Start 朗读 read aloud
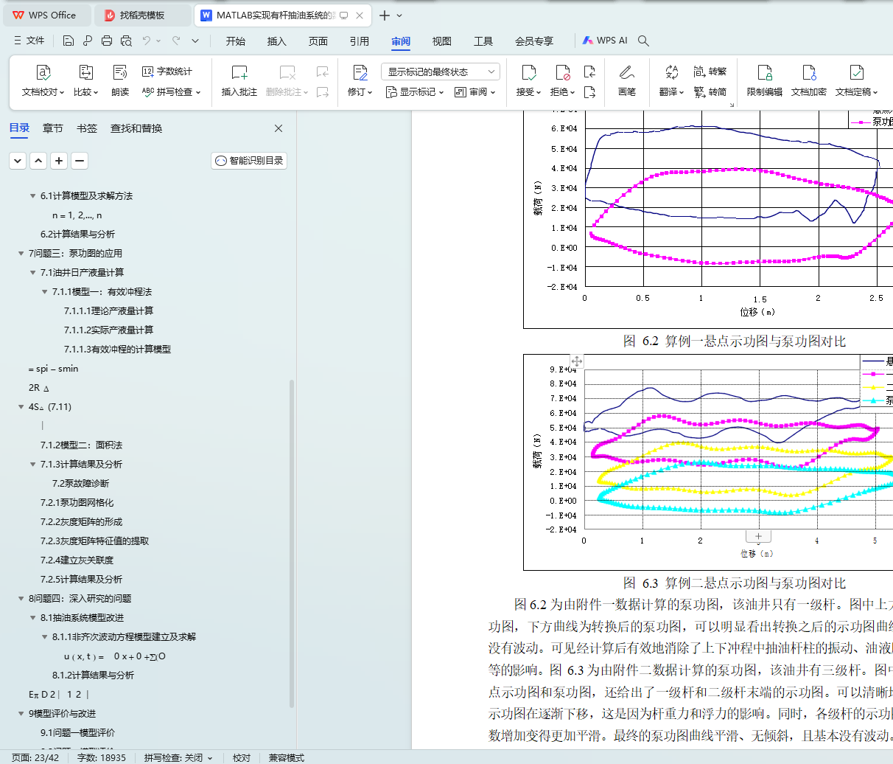Viewport: 893px width, 764px height. tap(120, 80)
